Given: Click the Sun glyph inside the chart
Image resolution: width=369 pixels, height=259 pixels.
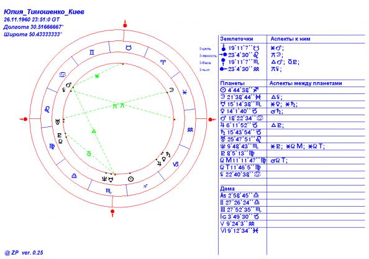Looking at the screenshot, I should (x=131, y=179).
